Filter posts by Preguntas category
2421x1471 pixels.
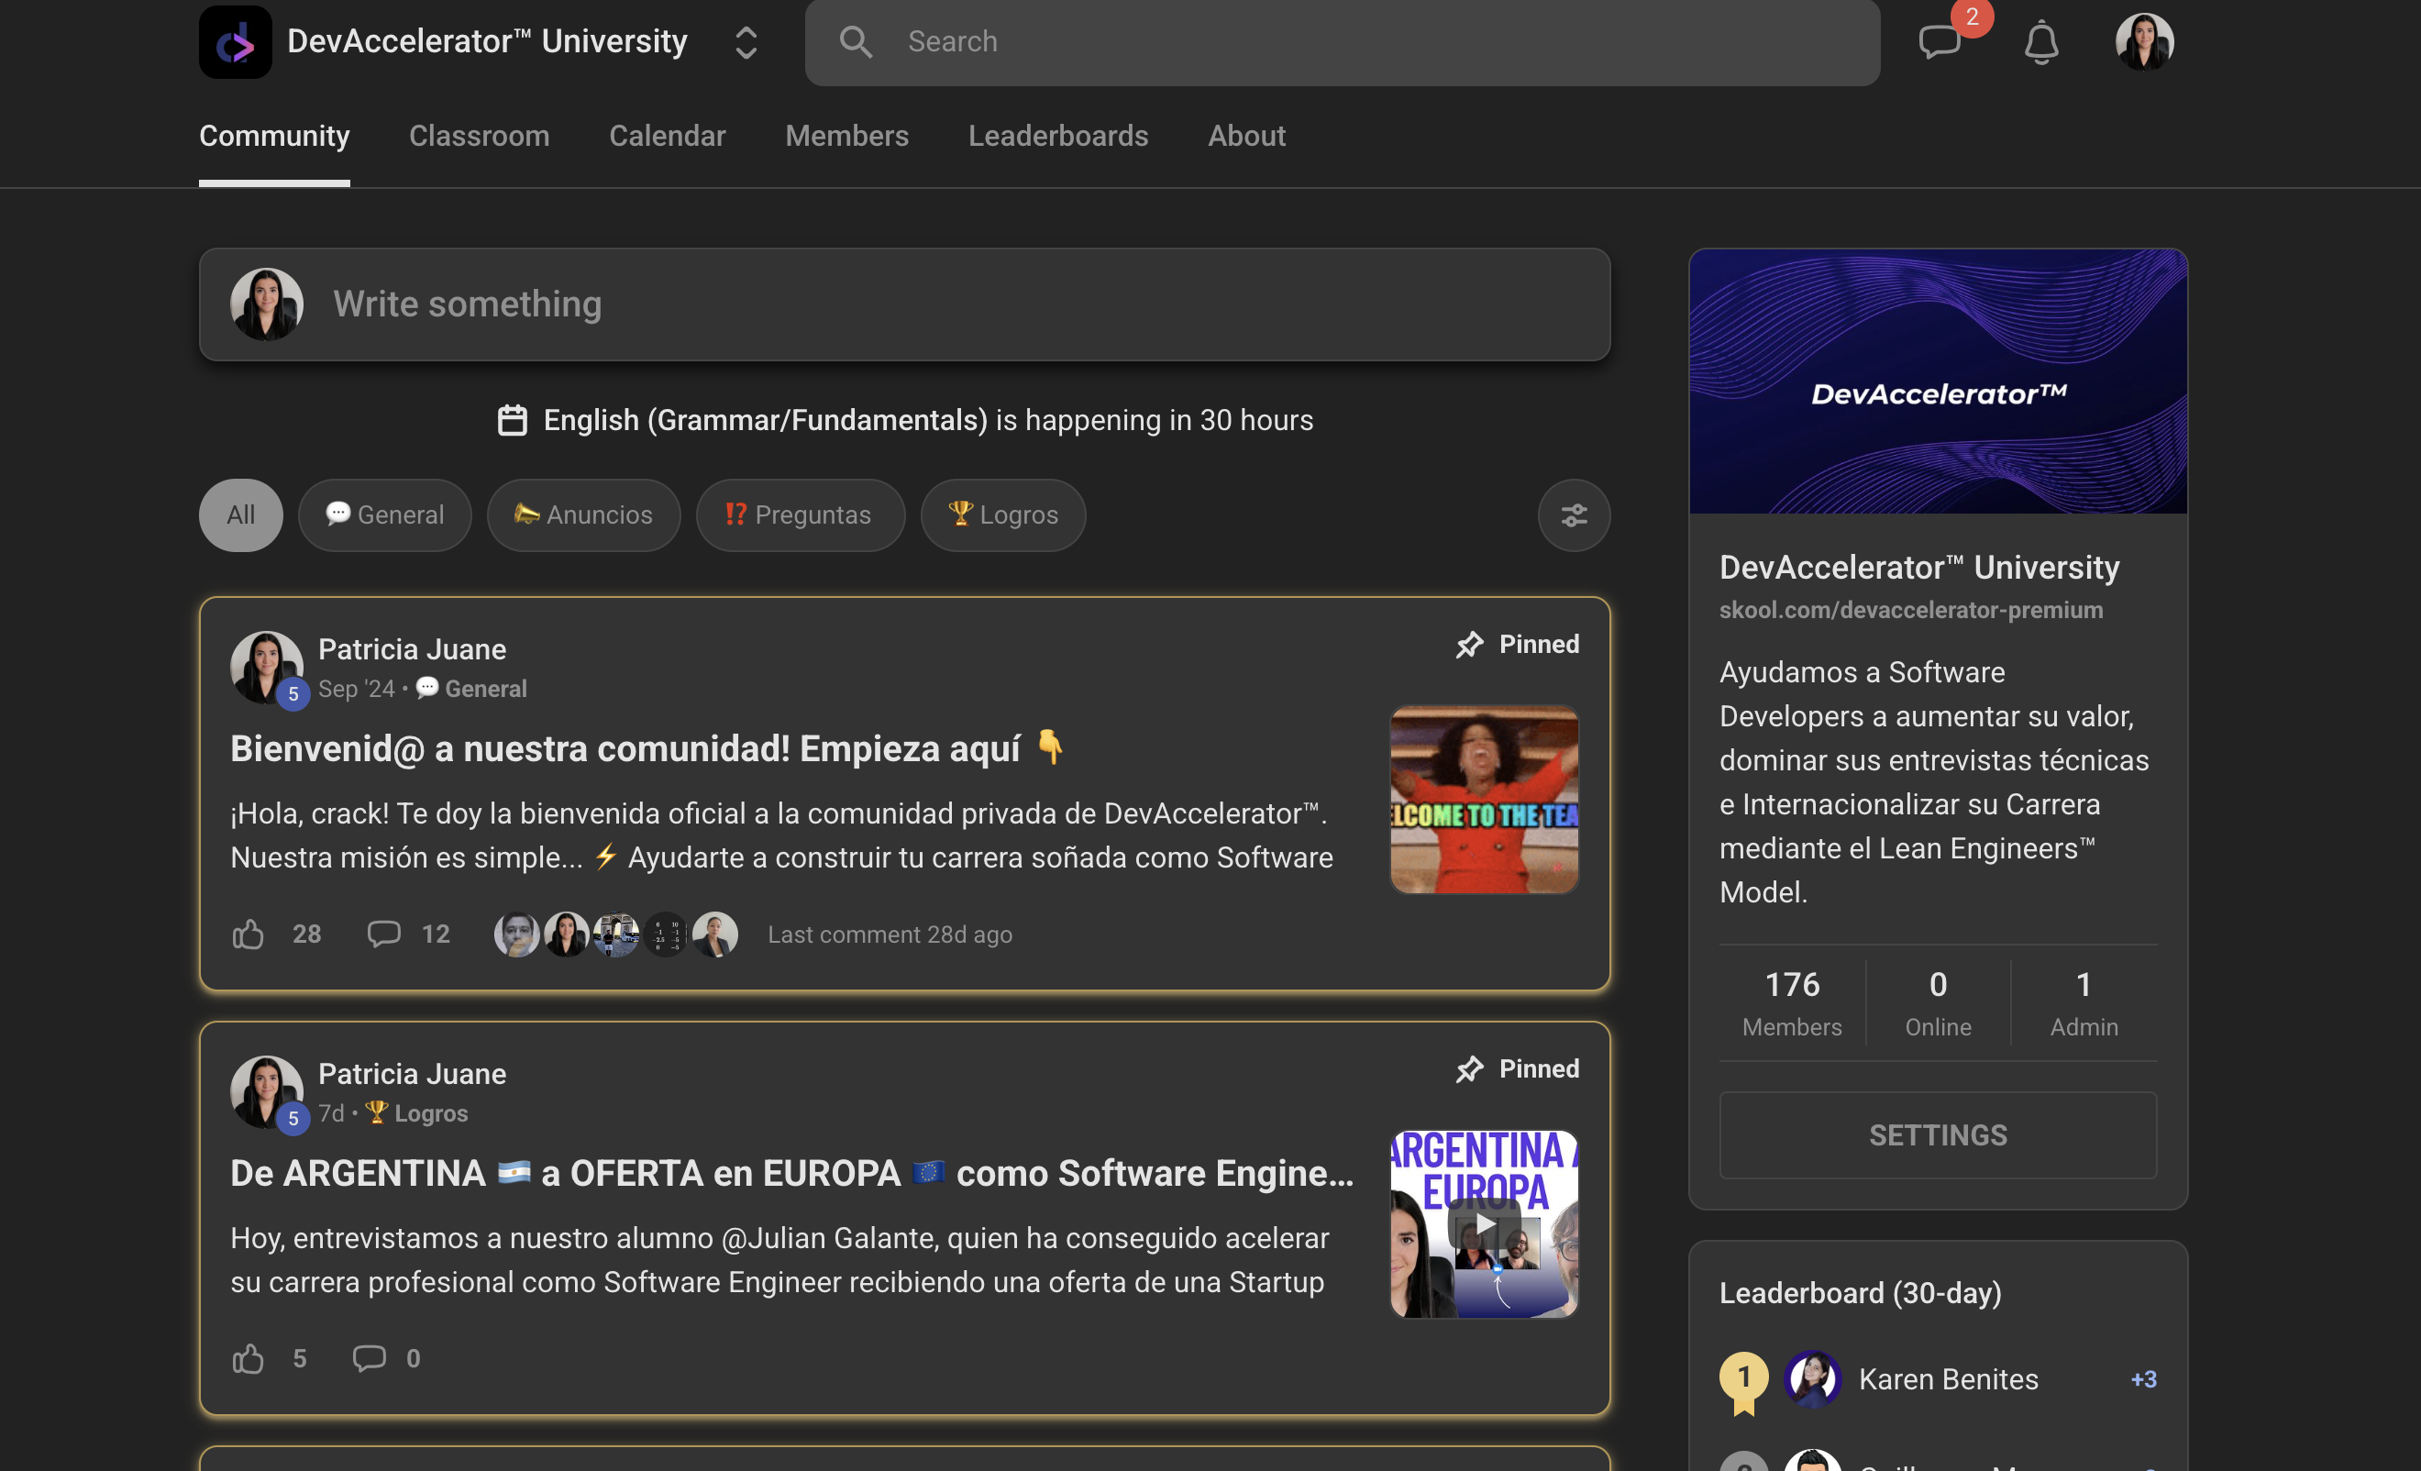click(x=799, y=514)
